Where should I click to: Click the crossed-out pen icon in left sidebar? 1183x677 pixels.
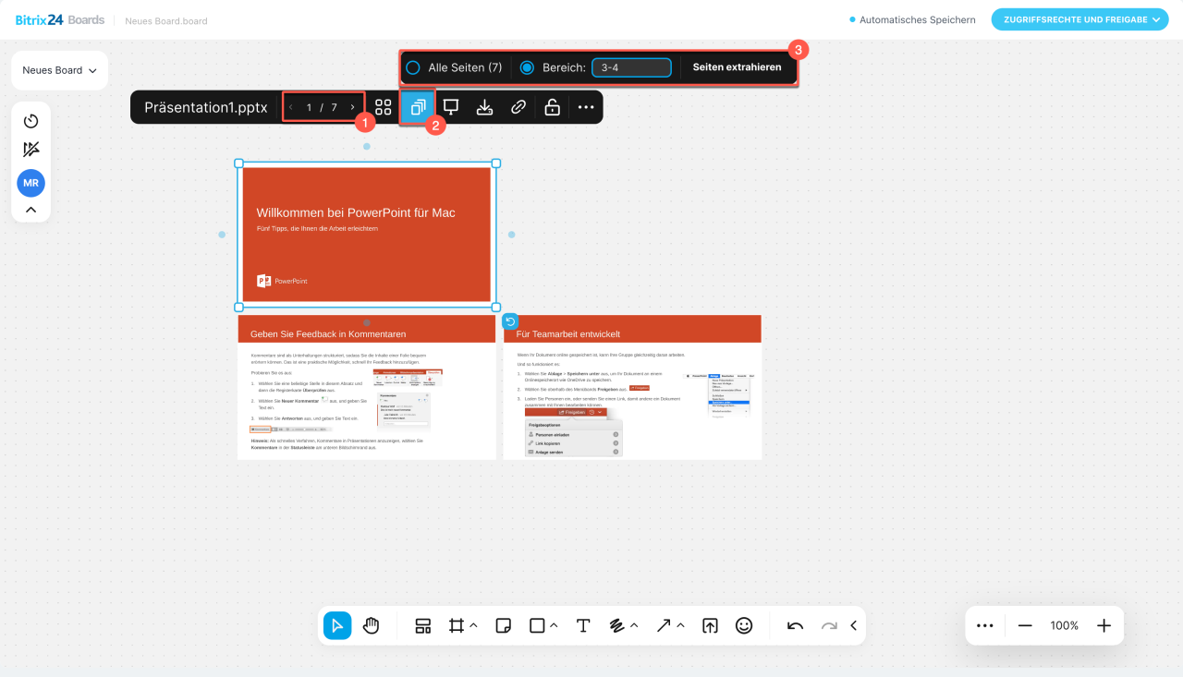pos(30,150)
